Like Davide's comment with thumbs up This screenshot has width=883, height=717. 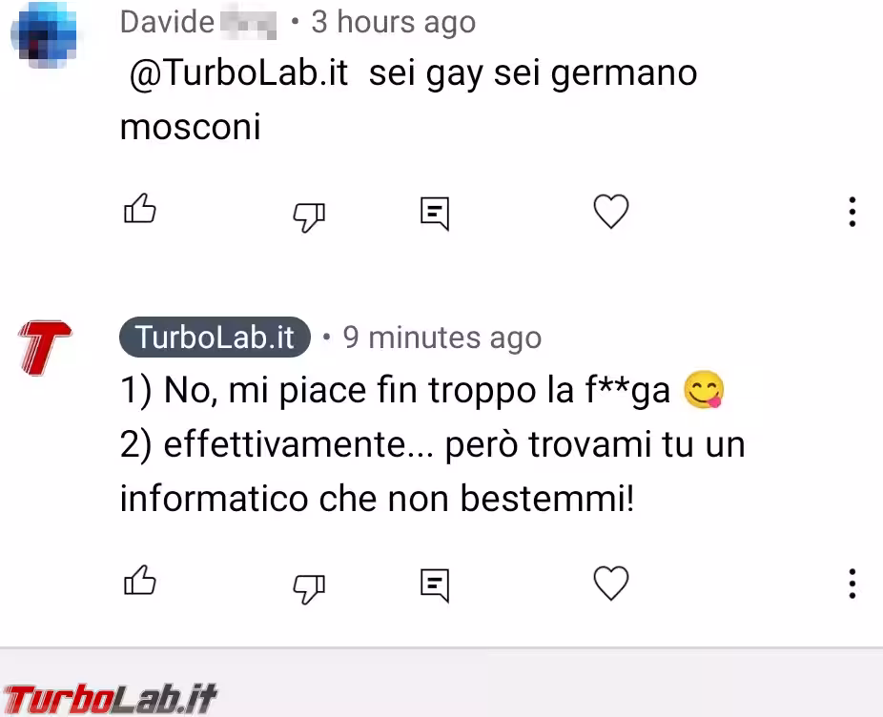(139, 209)
